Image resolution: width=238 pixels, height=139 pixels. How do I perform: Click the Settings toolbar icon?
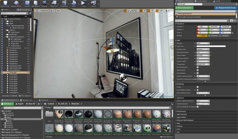coord(44,4)
